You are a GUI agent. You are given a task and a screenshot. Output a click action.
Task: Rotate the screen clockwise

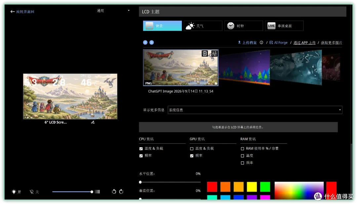click(x=121, y=192)
